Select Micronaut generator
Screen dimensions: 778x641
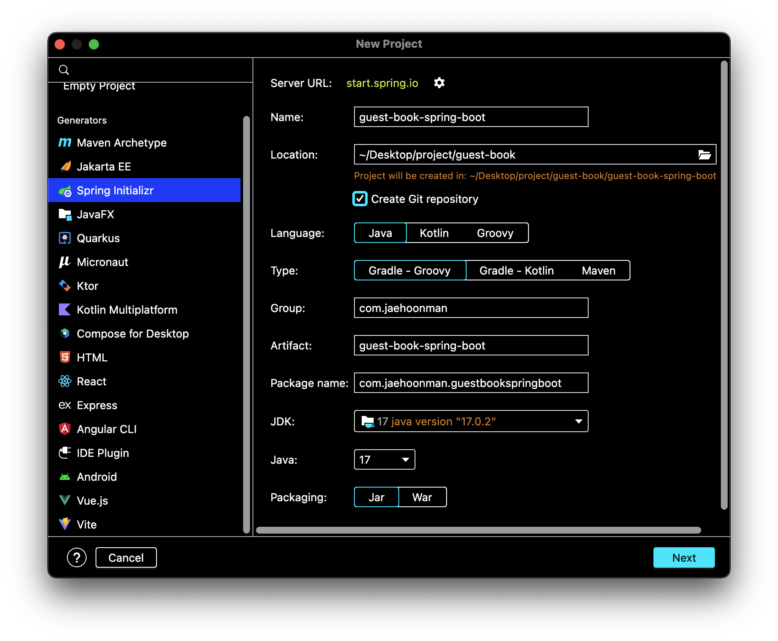(x=144, y=262)
